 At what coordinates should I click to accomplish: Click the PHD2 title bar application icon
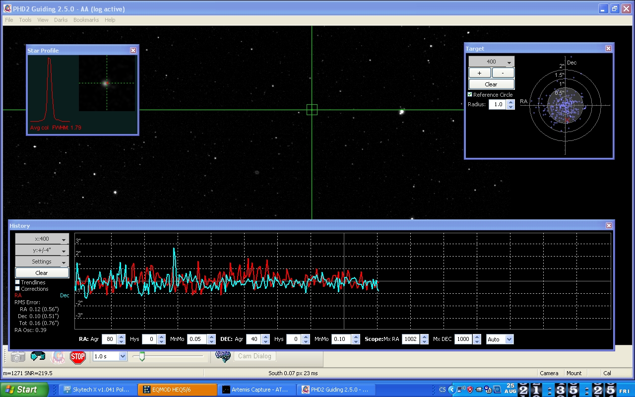(7, 9)
